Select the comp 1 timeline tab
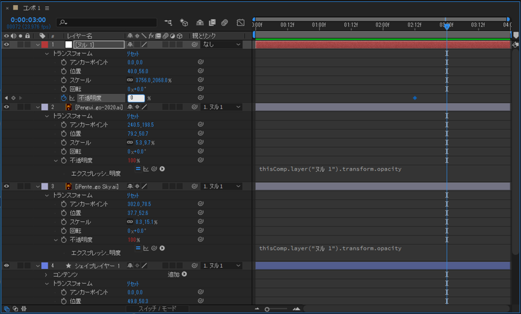The width and height of the screenshot is (521, 314). pyautogui.click(x=32, y=8)
